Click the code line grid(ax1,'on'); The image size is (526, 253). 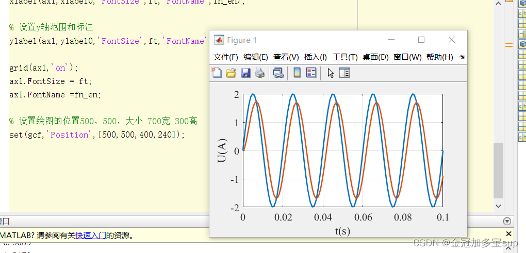point(44,68)
